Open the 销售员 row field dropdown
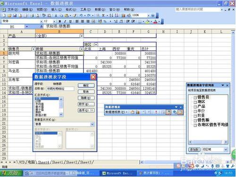Screen dimensions: 236x177 pyautogui.click(x=34, y=49)
